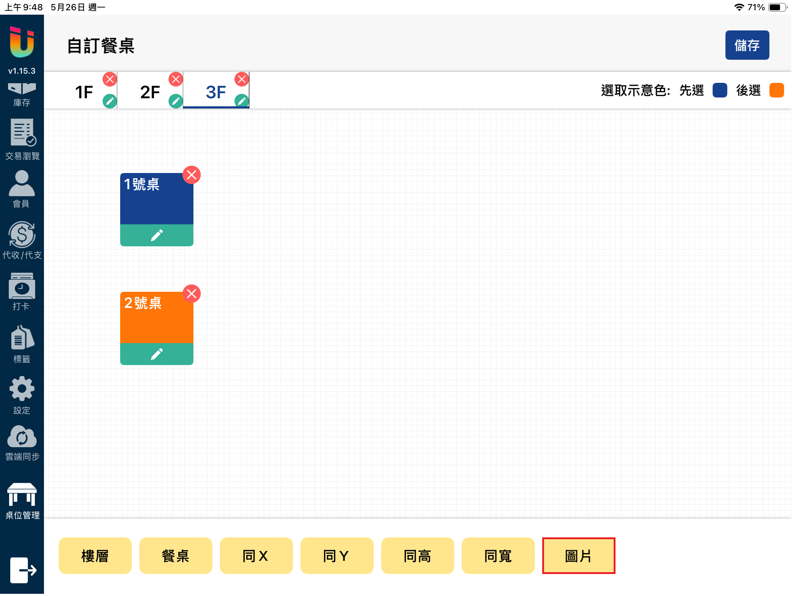This screenshot has height=596, width=795.
Task: Open the 庫存 inventory sidebar icon
Action: point(22,94)
